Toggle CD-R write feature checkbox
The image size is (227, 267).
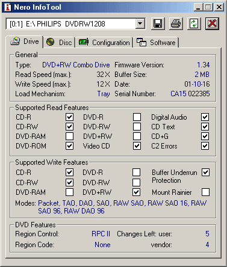pos(69,173)
